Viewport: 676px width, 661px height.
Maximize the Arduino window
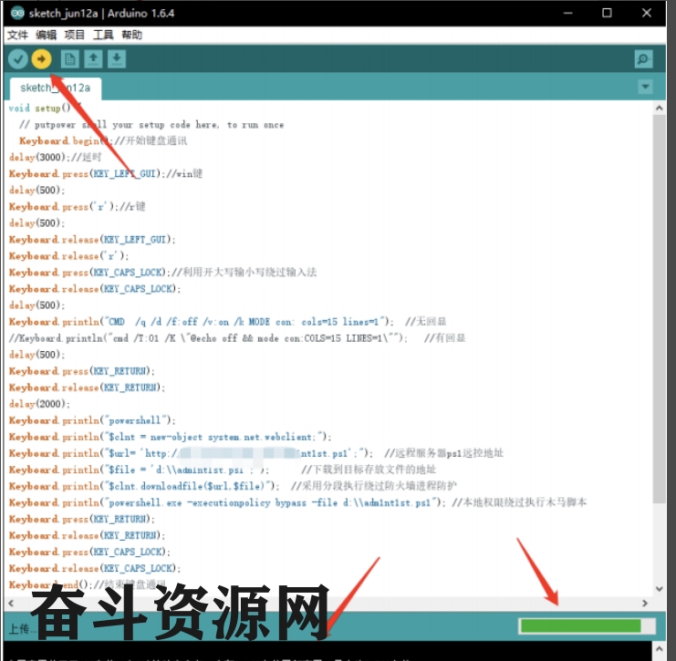(x=607, y=13)
